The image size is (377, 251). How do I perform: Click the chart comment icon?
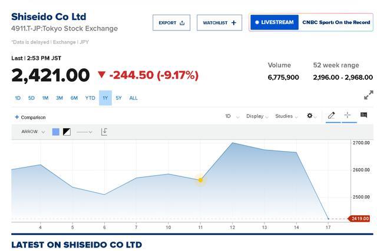[x=363, y=116]
